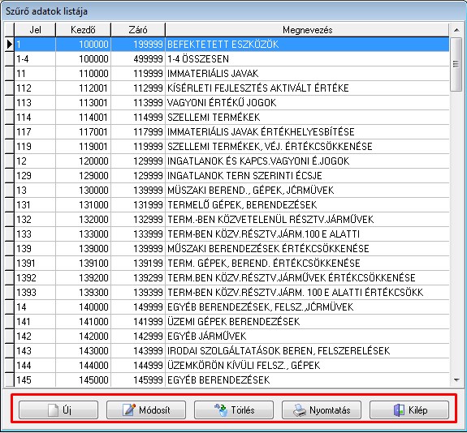Image resolution: width=467 pixels, height=433 pixels.
Task: Click Záró value 139199
Action: click(x=138, y=263)
